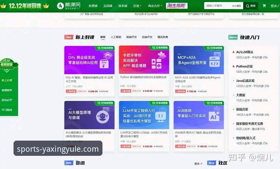Select the 人工智能 tab
This screenshot has width=280, height=169.
click(116, 37)
